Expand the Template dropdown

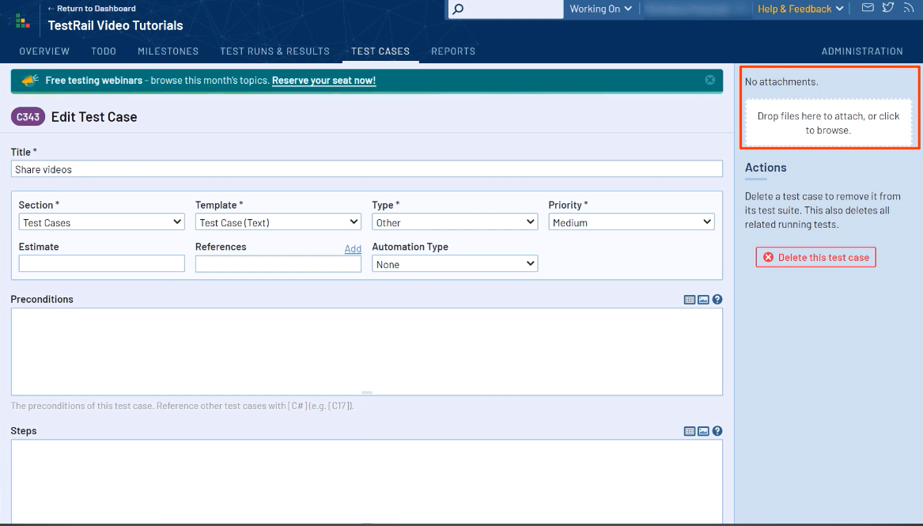pyautogui.click(x=278, y=222)
